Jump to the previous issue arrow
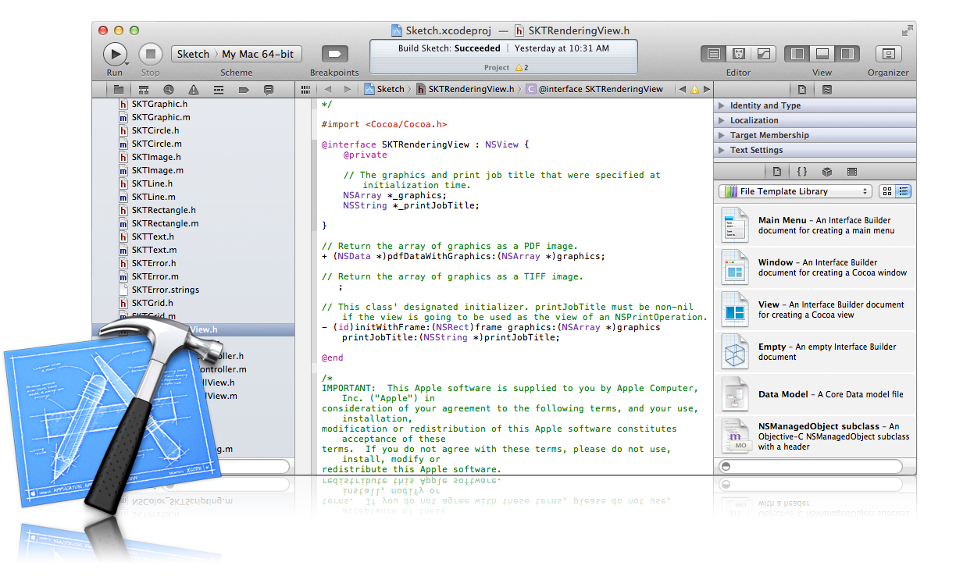The width and height of the screenshot is (956, 580). click(x=682, y=90)
